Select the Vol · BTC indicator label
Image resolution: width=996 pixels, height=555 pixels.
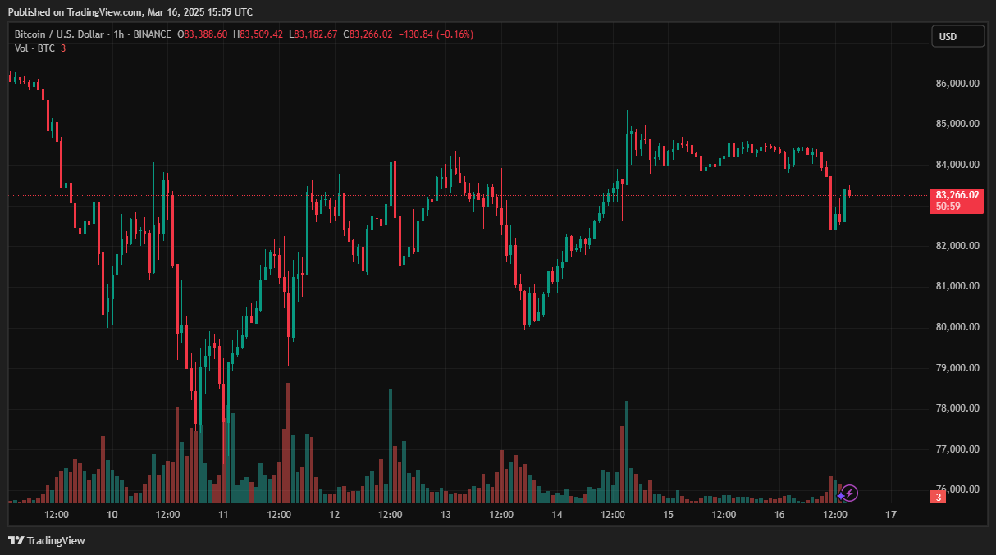(34, 48)
